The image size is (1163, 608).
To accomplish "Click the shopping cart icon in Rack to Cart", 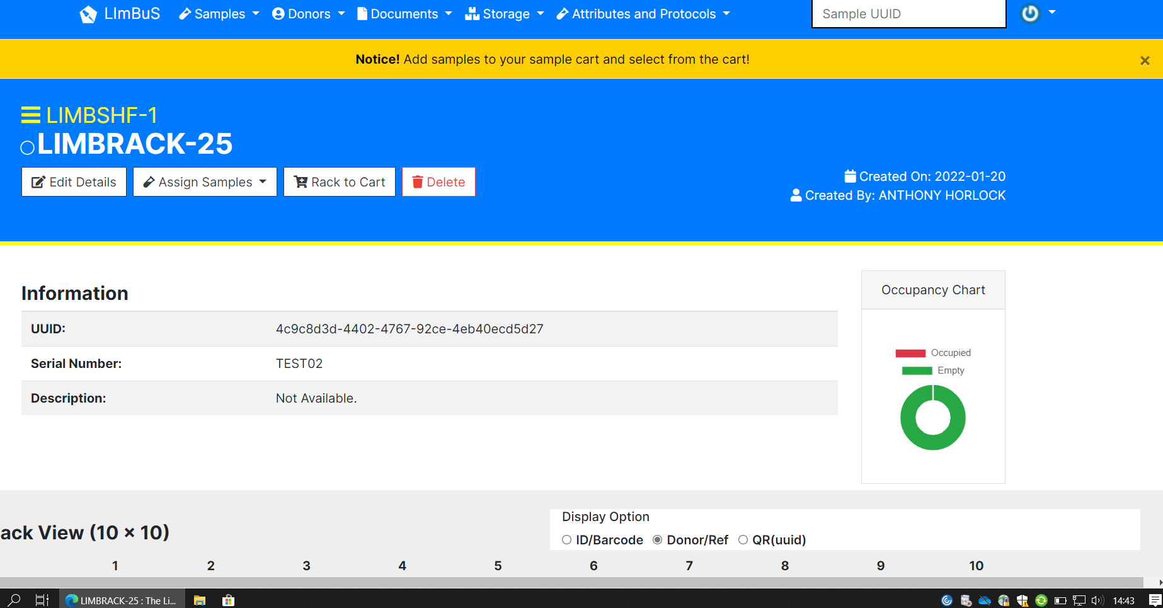I will point(300,181).
